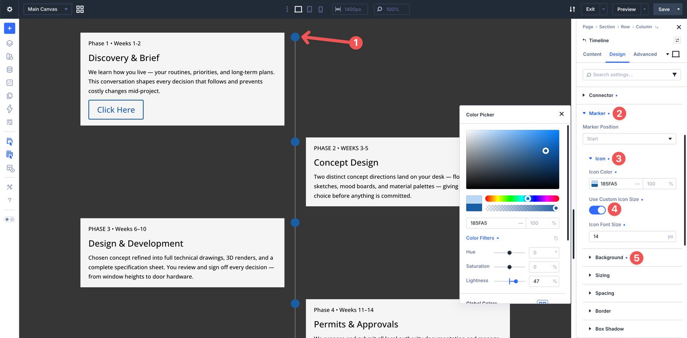Click the grid view icon beside Main Canvas
This screenshot has width=687, height=338.
[x=80, y=9]
